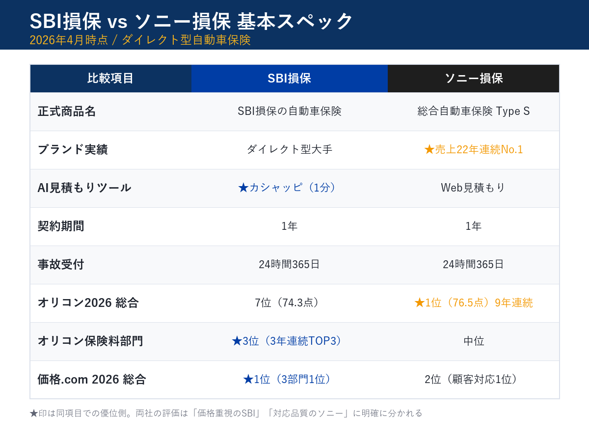Click the star icon beside 売上22年連続No.1
589x442 pixels.
click(428, 150)
